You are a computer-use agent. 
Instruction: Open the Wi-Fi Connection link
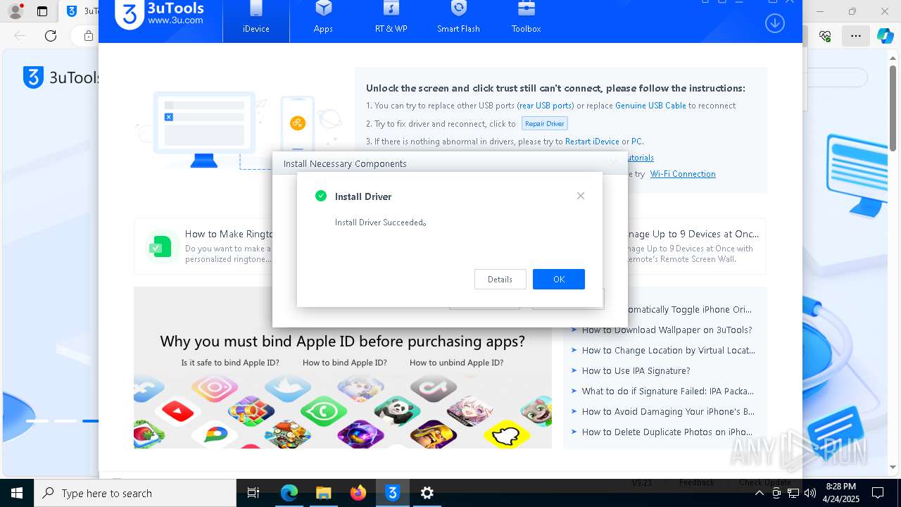point(683,174)
